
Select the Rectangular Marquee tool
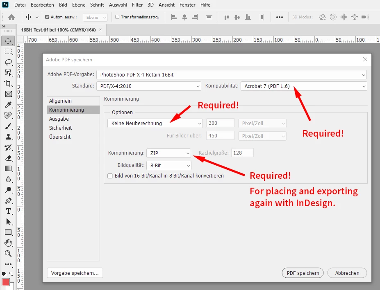[8, 52]
